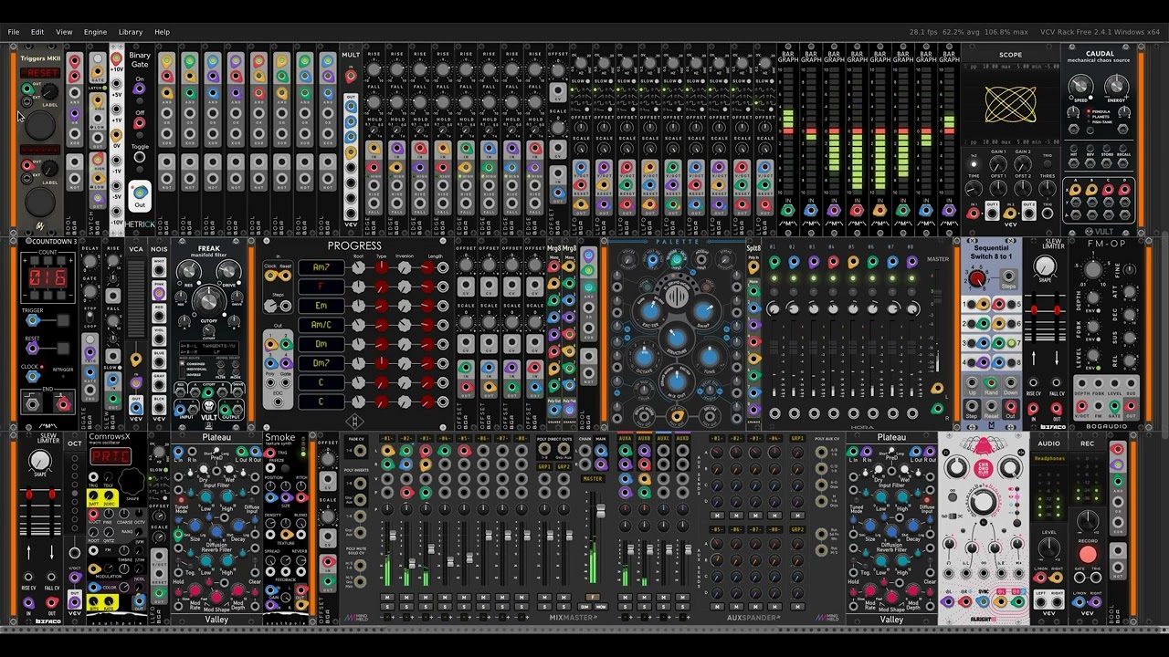Click the FM-OP V/OCT input jack
Viewport: 1169px width, 657px height.
pyautogui.click(x=1081, y=406)
